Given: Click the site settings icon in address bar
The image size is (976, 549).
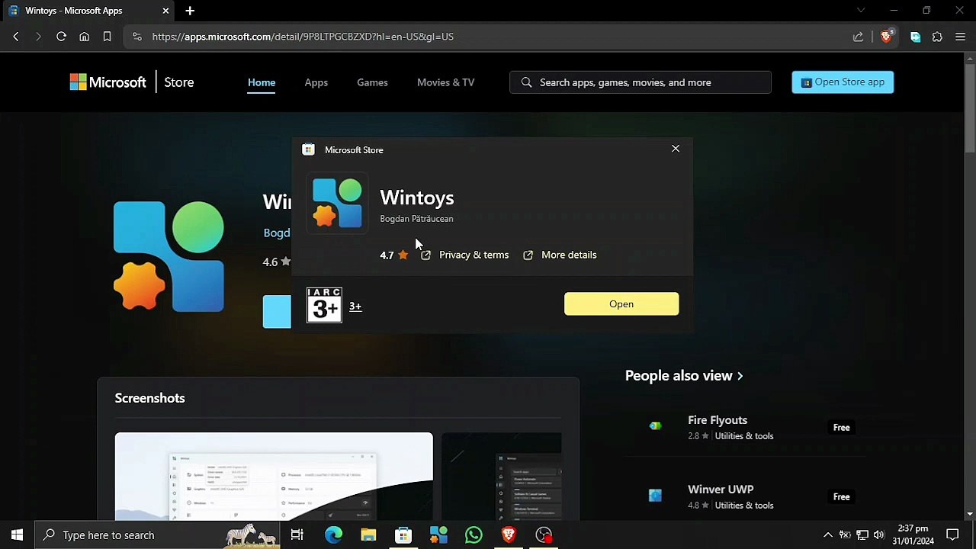Looking at the screenshot, I should (x=137, y=37).
